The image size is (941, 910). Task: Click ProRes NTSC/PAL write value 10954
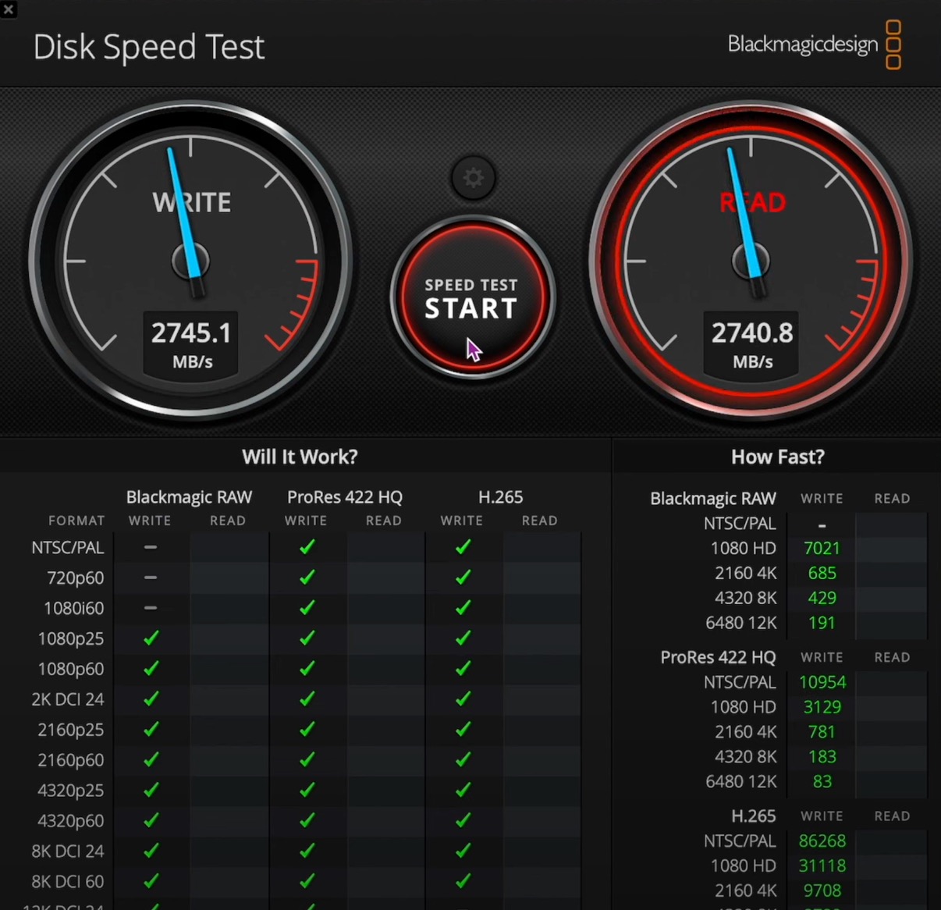coord(822,682)
